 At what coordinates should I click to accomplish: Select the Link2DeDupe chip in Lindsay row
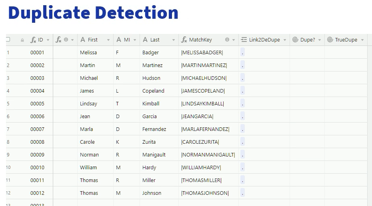[x=242, y=103]
